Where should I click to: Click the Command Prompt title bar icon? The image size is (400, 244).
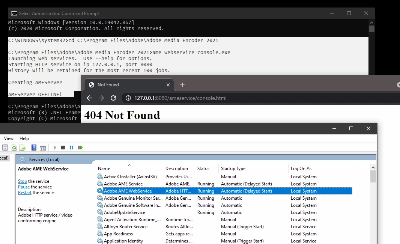pos(14,13)
